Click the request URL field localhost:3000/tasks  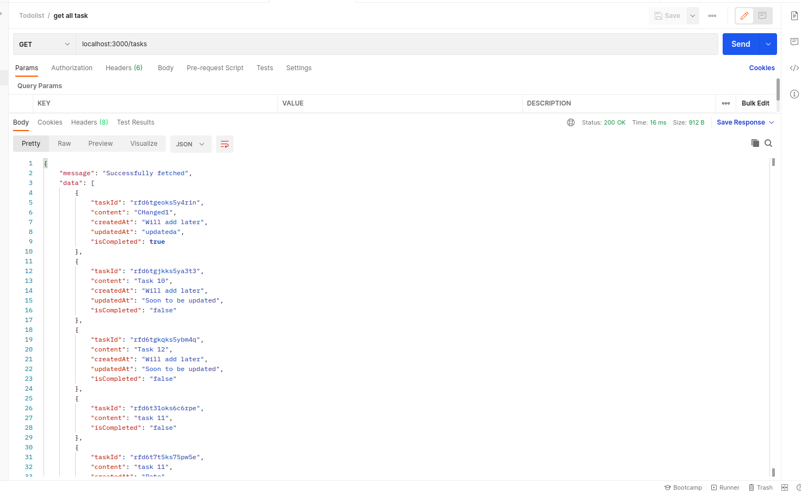click(397, 44)
